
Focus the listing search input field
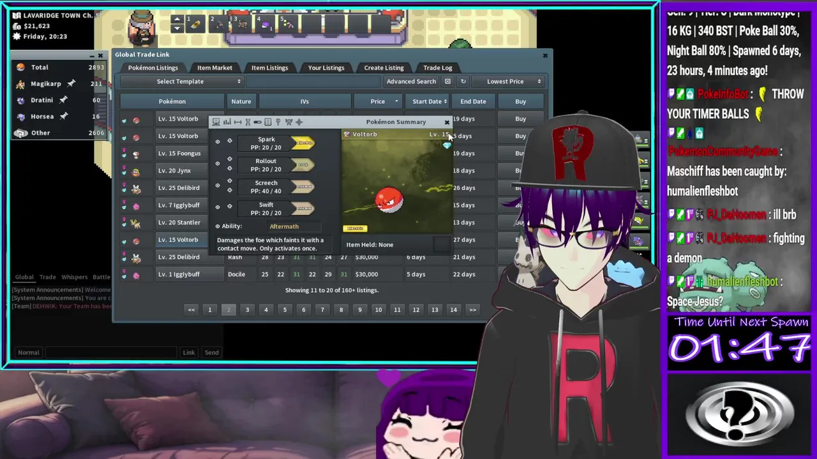pyautogui.click(x=313, y=82)
